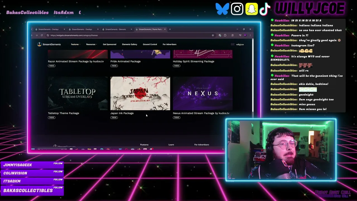Screen dimensions: 357x201
Task: Click the page's vertical scrollbar thumb
Action: click(253, 115)
